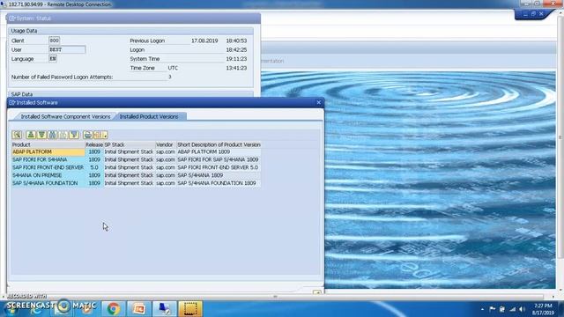Image resolution: width=564 pixels, height=317 pixels.
Task: Click the greyed Find Next binoculars icon
Action: [x=63, y=135]
